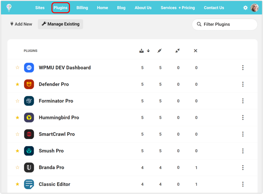
Task: Favorite Forminator Pro with its star
Action: (18, 101)
